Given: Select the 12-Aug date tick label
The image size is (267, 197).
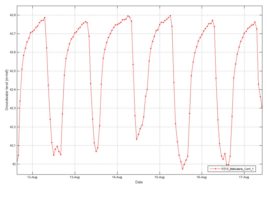Looking at the screenshot, I should point(32,177).
